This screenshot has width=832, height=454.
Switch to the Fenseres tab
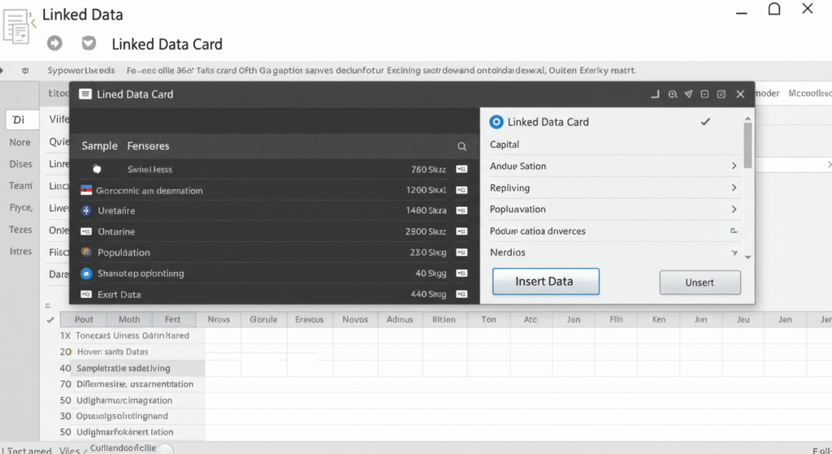(x=148, y=146)
